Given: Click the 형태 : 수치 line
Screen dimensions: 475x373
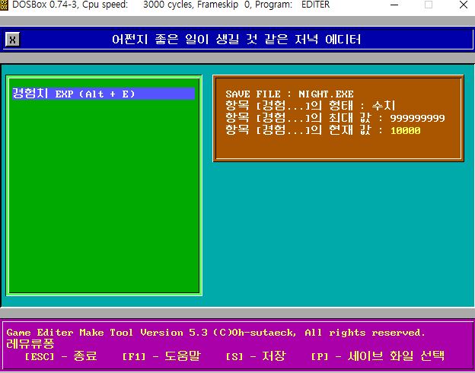Looking at the screenshot, I should [311, 106].
